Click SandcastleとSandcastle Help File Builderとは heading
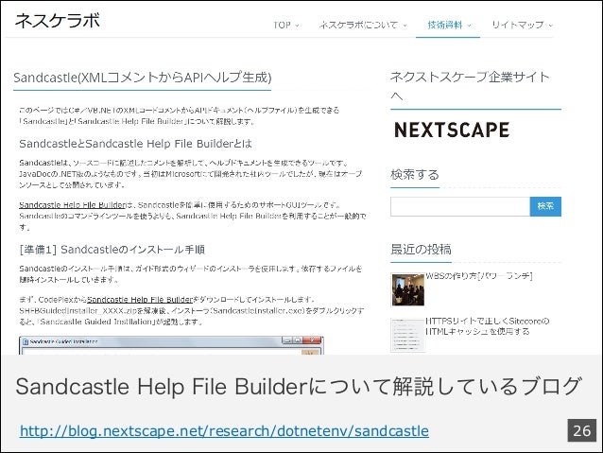 click(135, 144)
